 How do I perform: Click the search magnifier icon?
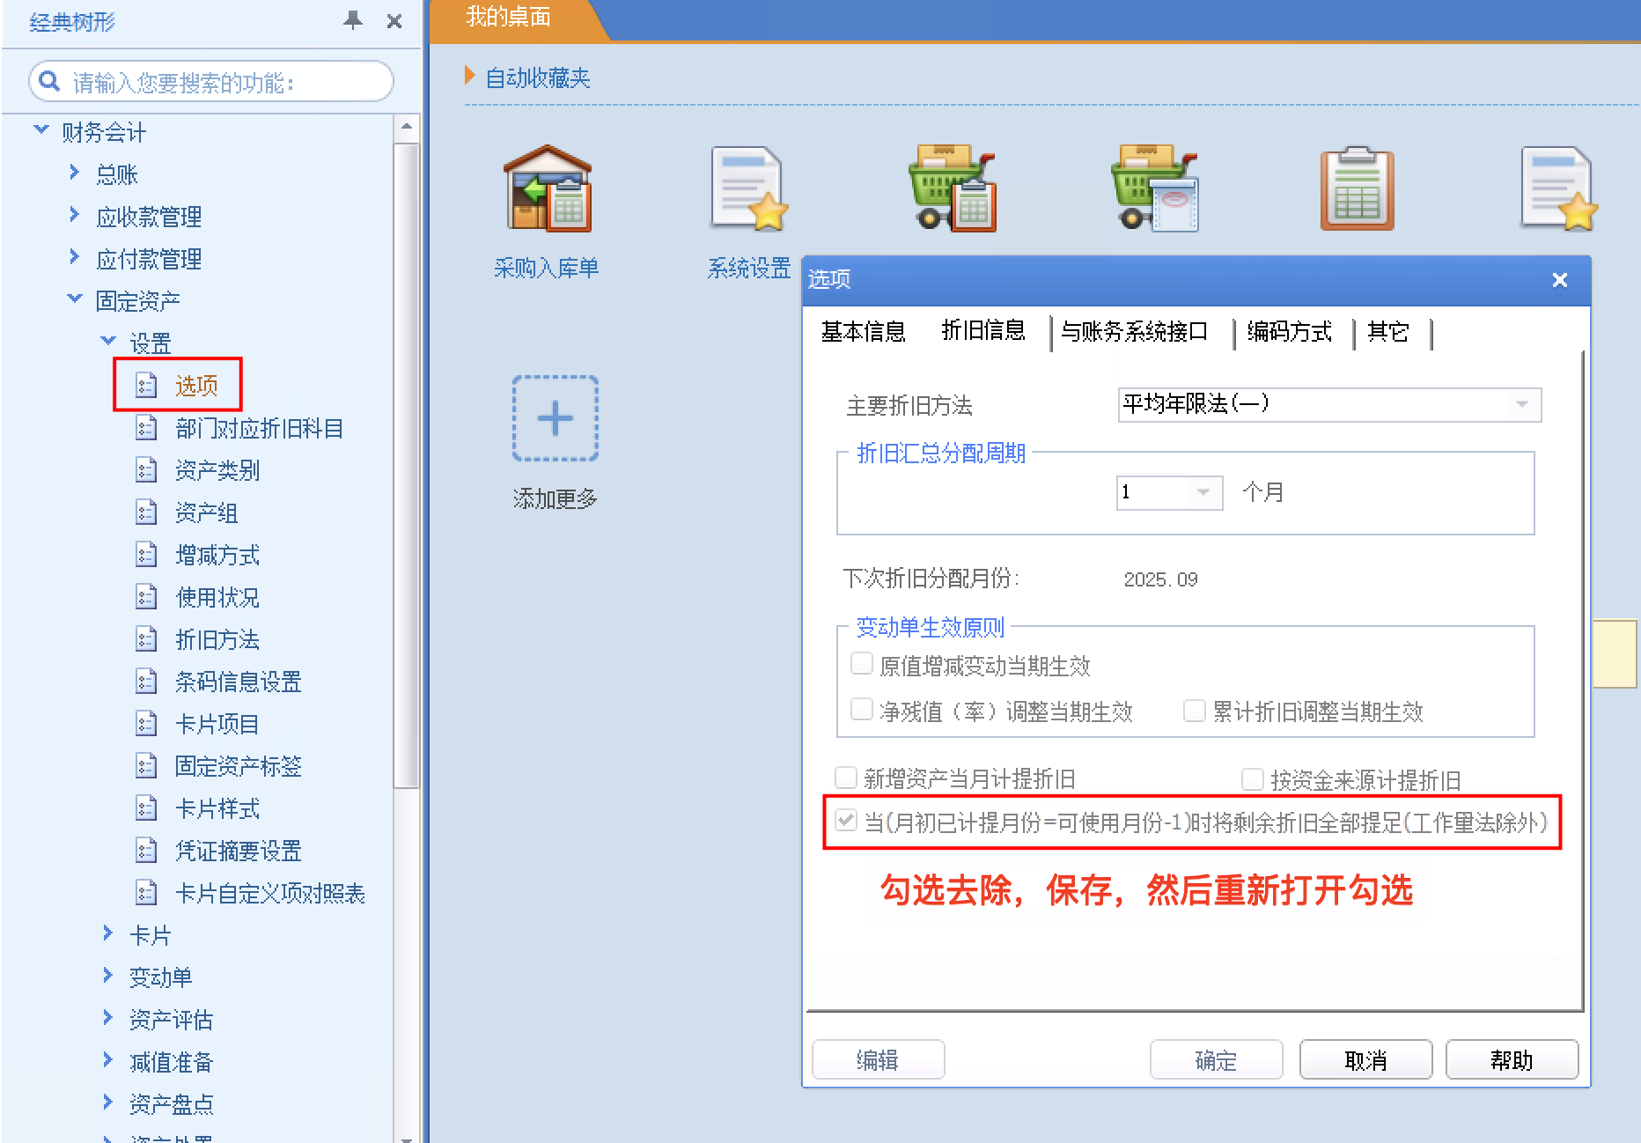[50, 81]
